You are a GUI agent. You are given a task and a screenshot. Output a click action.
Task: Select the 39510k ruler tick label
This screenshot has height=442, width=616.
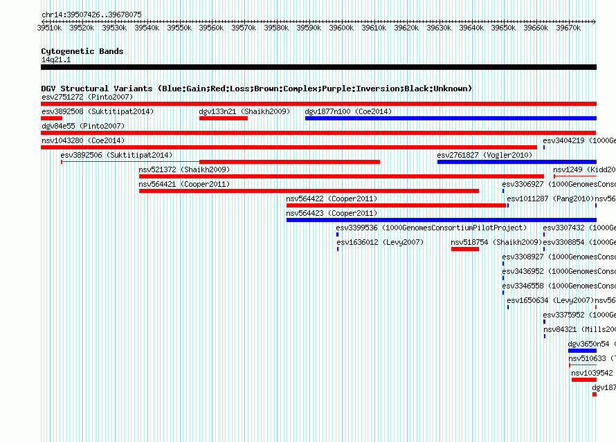50,28
